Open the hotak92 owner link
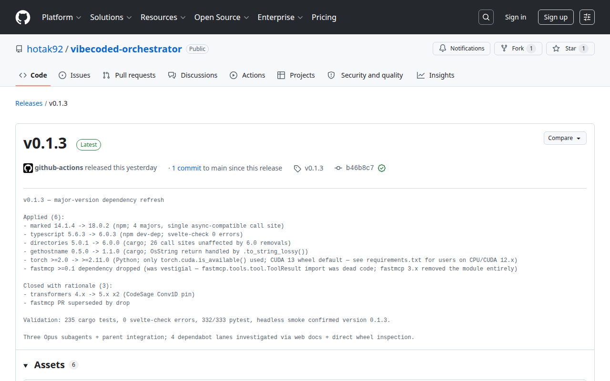This screenshot has width=610, height=381. [45, 49]
